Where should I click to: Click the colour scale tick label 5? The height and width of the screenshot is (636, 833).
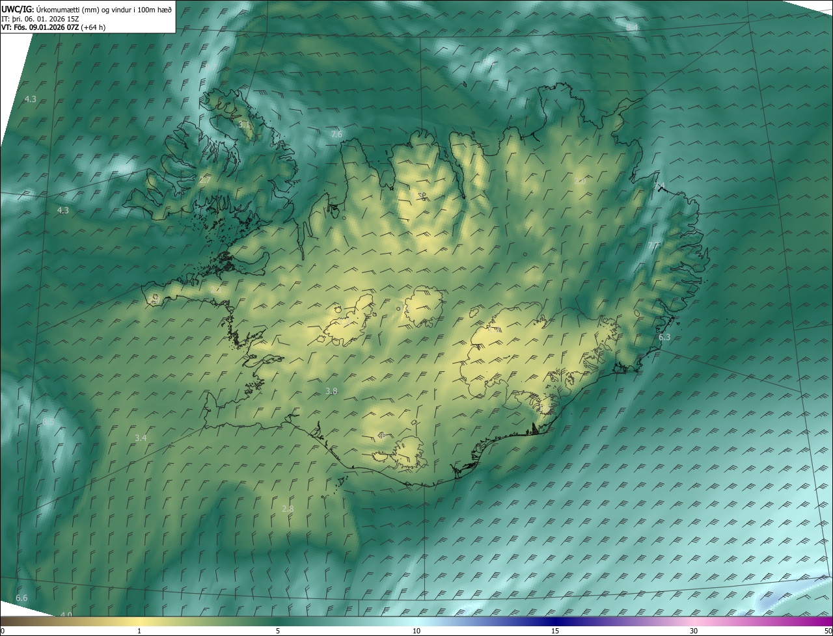[278, 631]
